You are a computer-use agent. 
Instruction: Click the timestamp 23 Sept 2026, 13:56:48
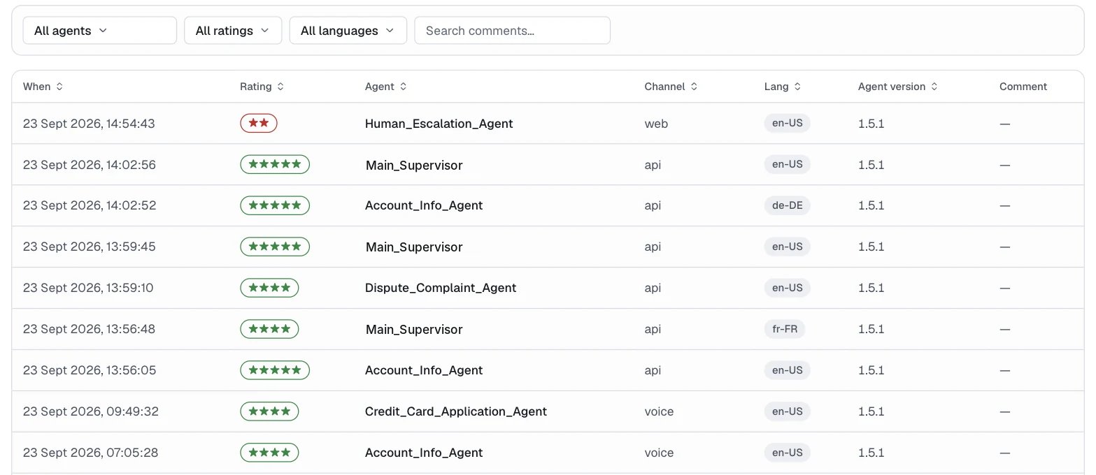(x=90, y=329)
